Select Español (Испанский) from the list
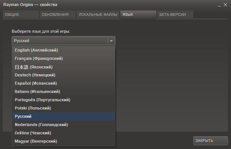Viewport: 231px width, 149px height. [x=63, y=83]
